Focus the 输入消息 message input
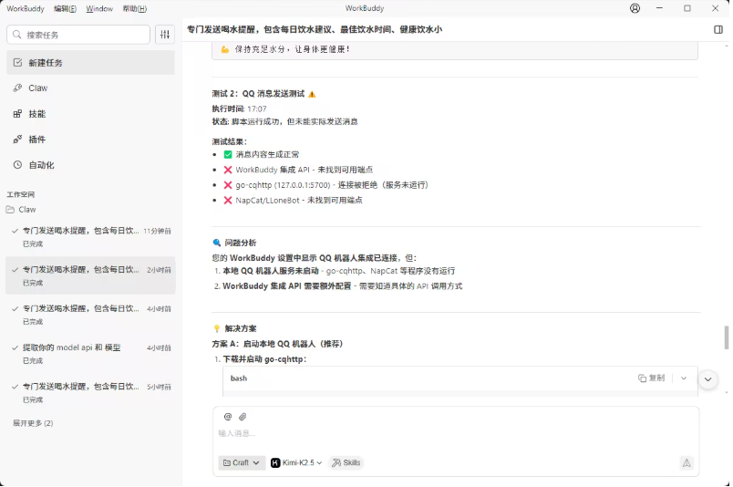Screen dimensions: 733x487 [456, 434]
